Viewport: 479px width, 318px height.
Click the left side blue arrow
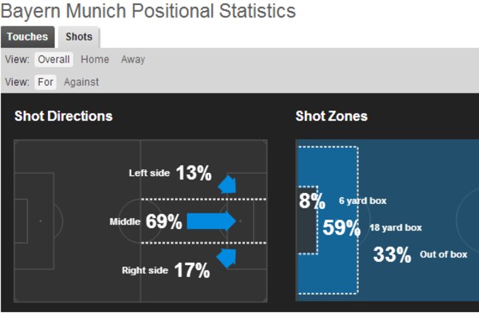227,184
